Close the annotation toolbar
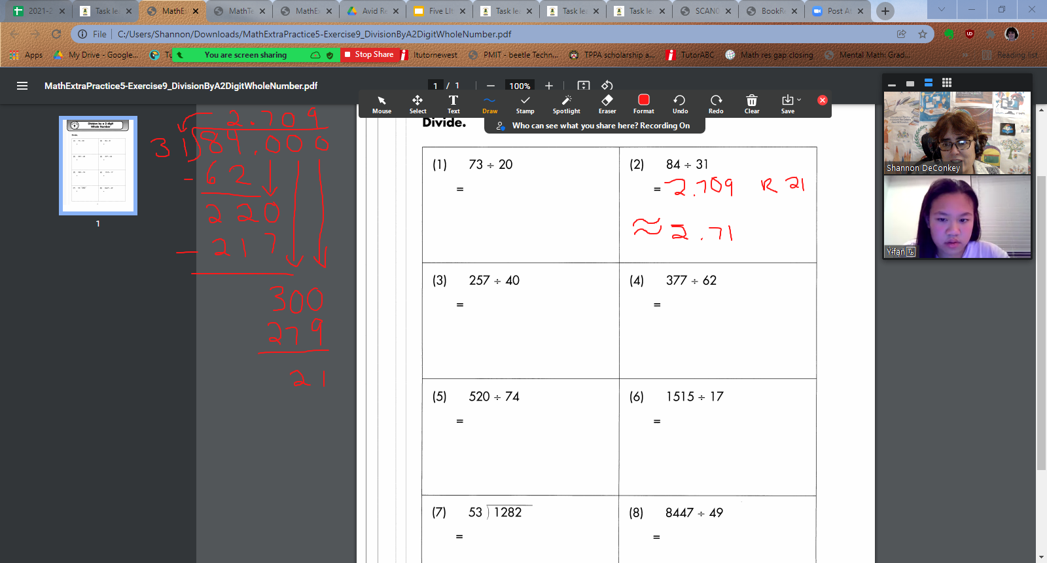 pos(823,100)
